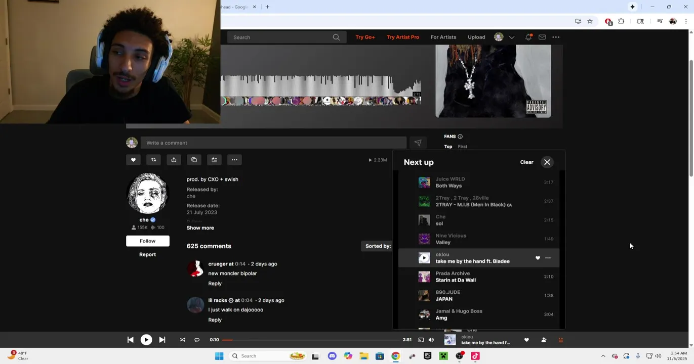This screenshot has height=364, width=694.
Task: Repost the track to your profile
Action: pos(153,160)
